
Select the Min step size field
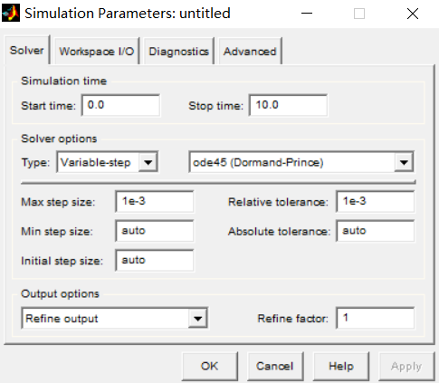tap(155, 231)
